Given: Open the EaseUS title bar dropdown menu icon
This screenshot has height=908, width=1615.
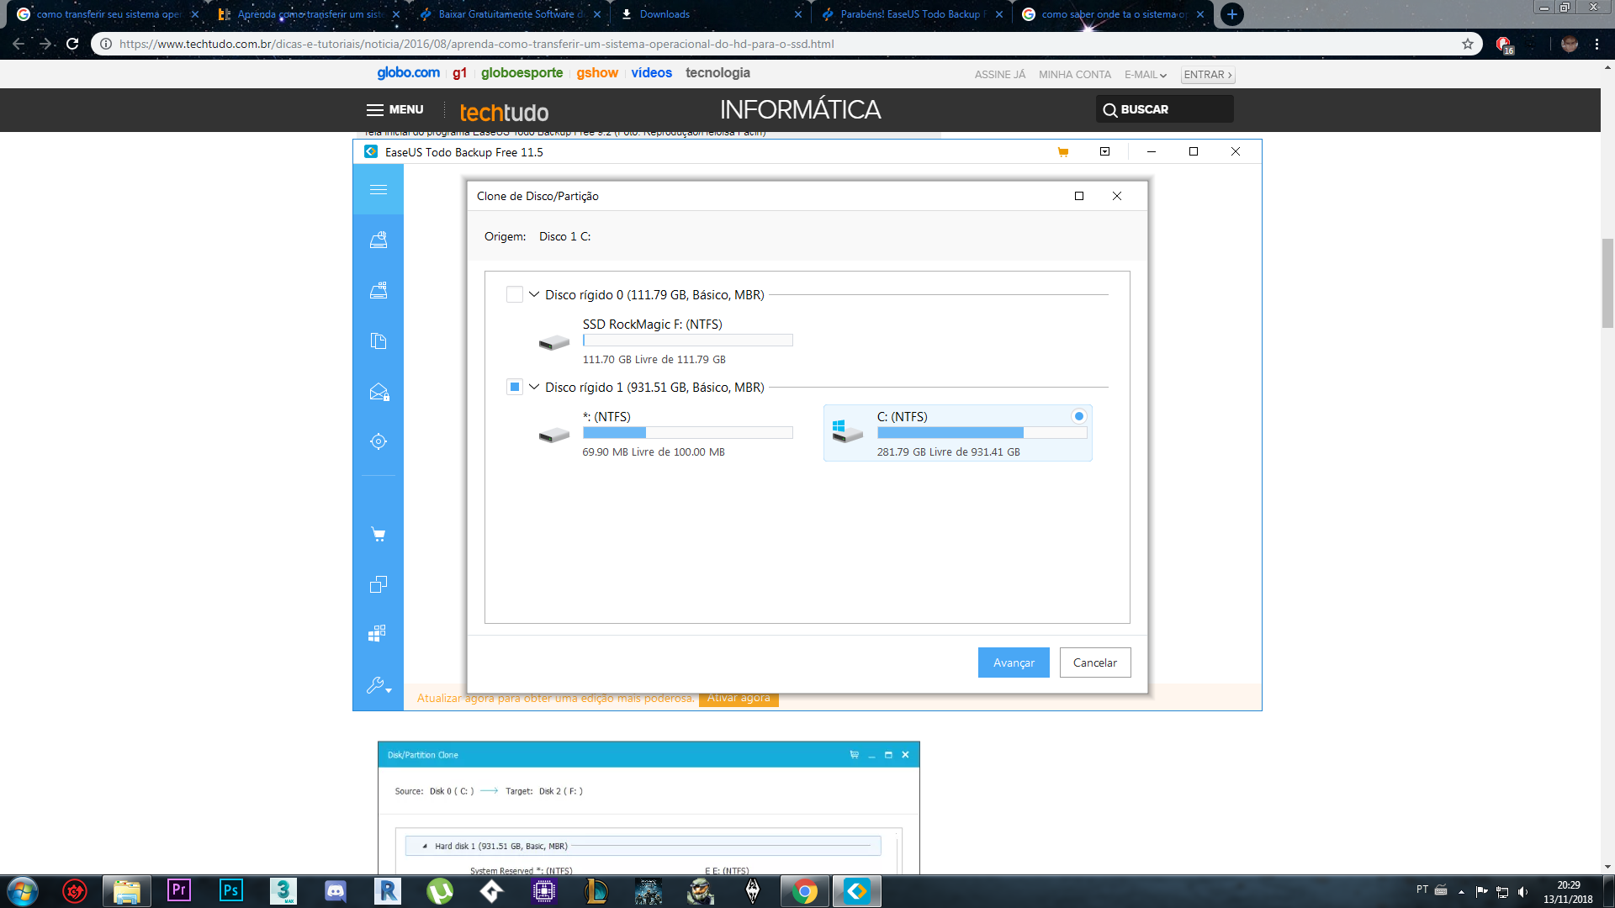Looking at the screenshot, I should [1105, 151].
